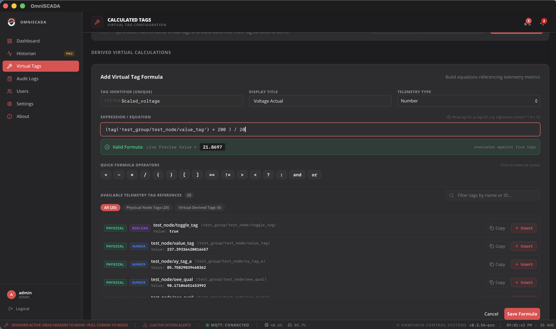Image resolution: width=556 pixels, height=329 pixels.
Task: Insert the ternary question mark operator
Action: point(268,175)
